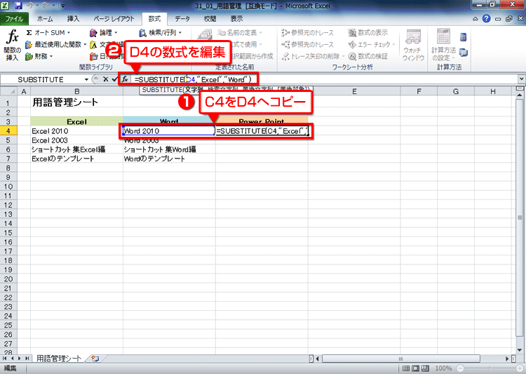Open the File (ファイル) tab
Image resolution: width=526 pixels, height=374 pixels.
pyautogui.click(x=14, y=19)
